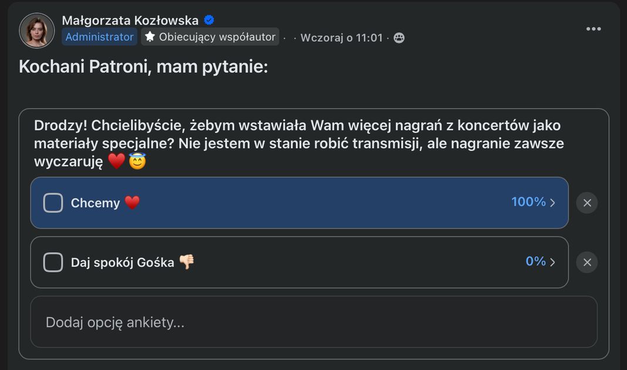Viewport: 627px width, 370px height.
Task: Tick the "Daj spokój Gośka" checkbox
Action: click(53, 263)
